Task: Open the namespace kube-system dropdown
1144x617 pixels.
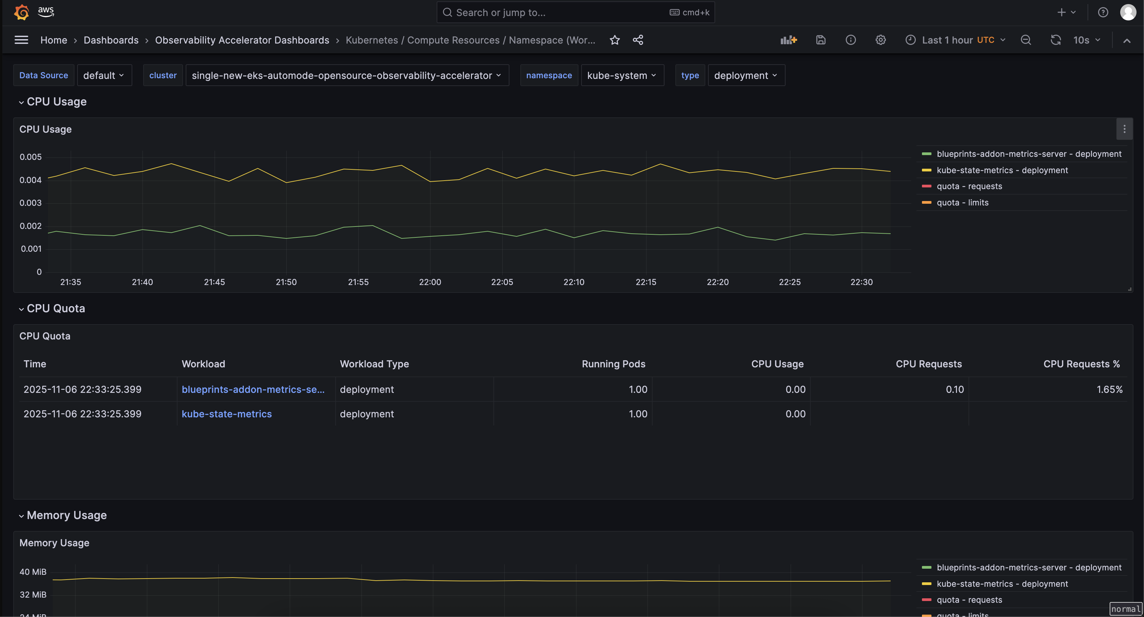Action: pyautogui.click(x=622, y=75)
